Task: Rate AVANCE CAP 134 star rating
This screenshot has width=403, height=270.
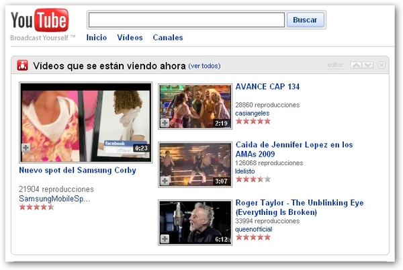Action: click(253, 122)
